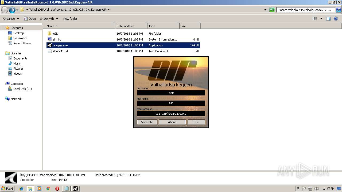The image size is (342, 192).
Task: Open Recent Places in Favorites
Action: (x=22, y=43)
